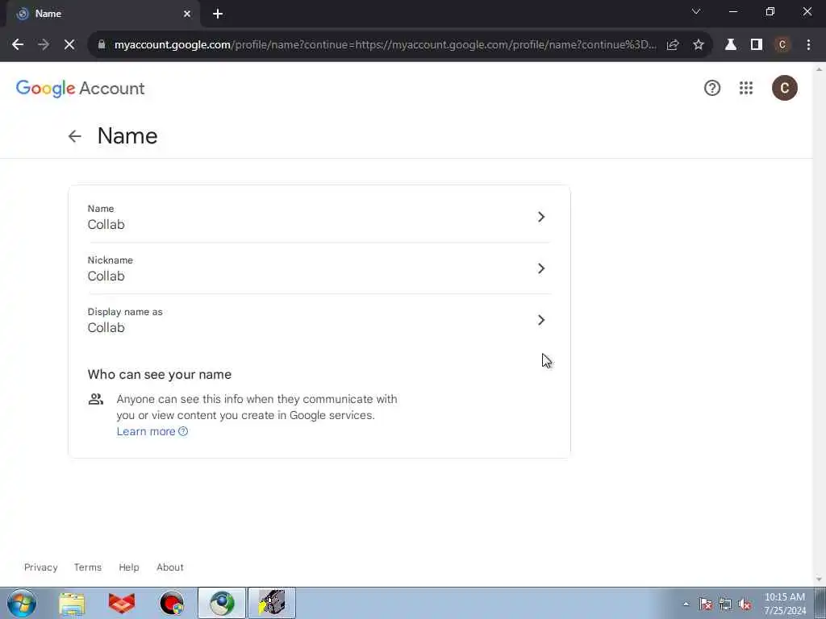The image size is (826, 619).
Task: Open the red-black circle app on taskbar
Action: coord(171,603)
